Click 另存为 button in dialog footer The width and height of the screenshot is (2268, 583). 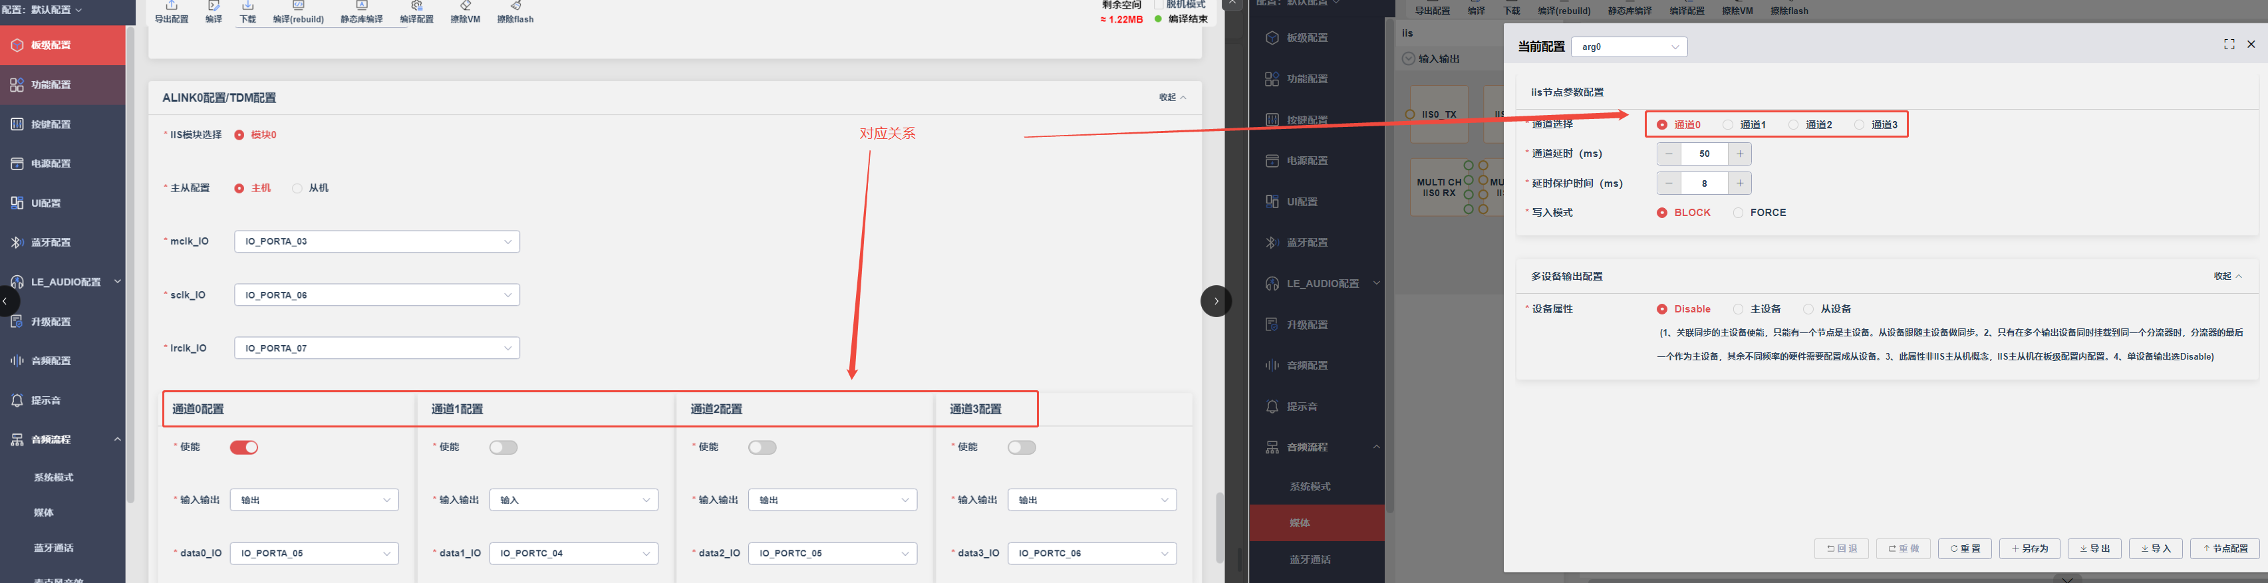[x=2029, y=548]
